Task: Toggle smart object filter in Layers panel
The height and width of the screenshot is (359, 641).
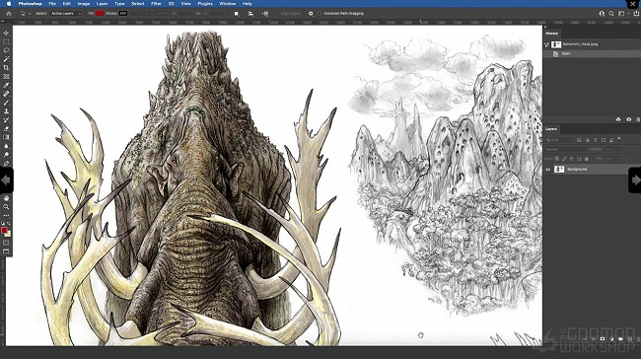Action: click(611, 140)
